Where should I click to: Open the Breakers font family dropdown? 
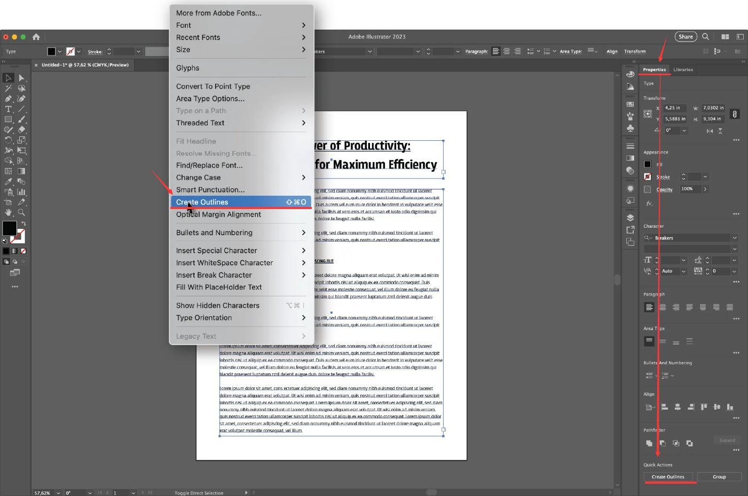click(x=734, y=238)
